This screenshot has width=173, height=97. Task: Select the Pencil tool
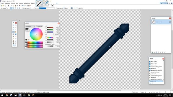pyautogui.click(x=14, y=39)
